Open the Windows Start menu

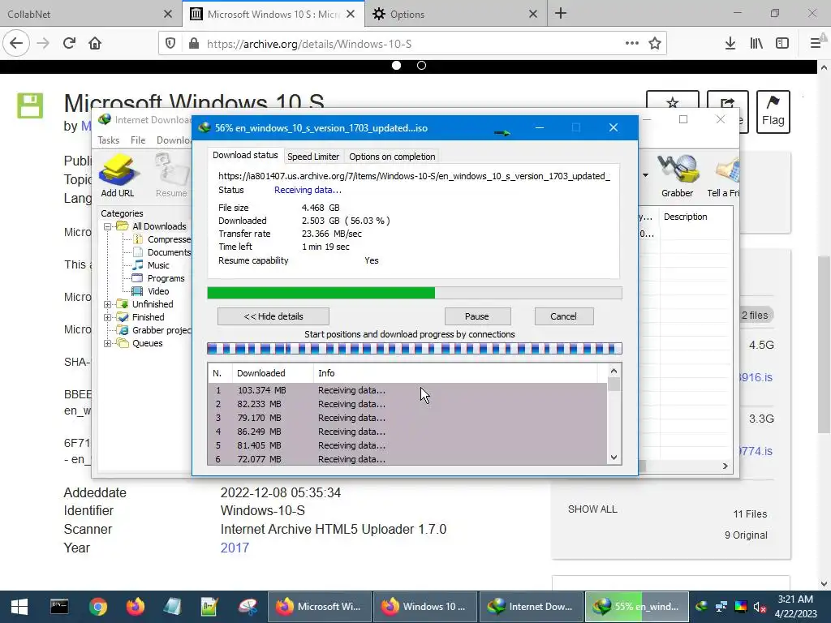click(x=19, y=607)
